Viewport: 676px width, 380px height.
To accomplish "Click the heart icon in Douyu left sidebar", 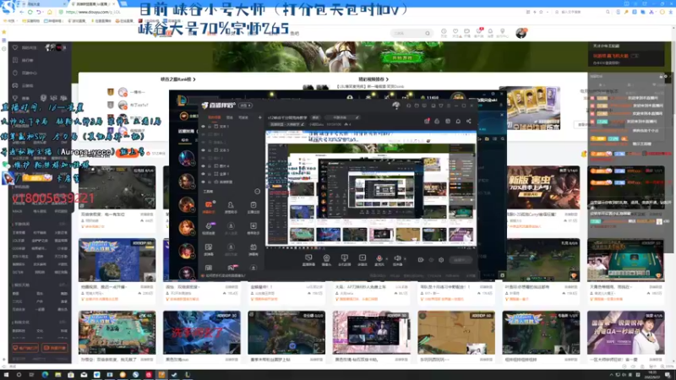I will (15, 47).
